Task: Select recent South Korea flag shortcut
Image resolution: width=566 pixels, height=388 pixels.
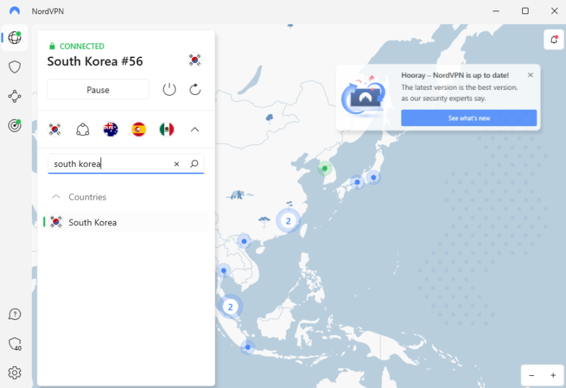Action: point(55,130)
